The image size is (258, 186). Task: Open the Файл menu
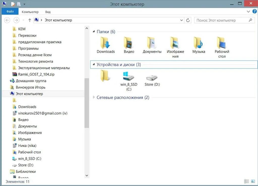pyautogui.click(x=10, y=12)
